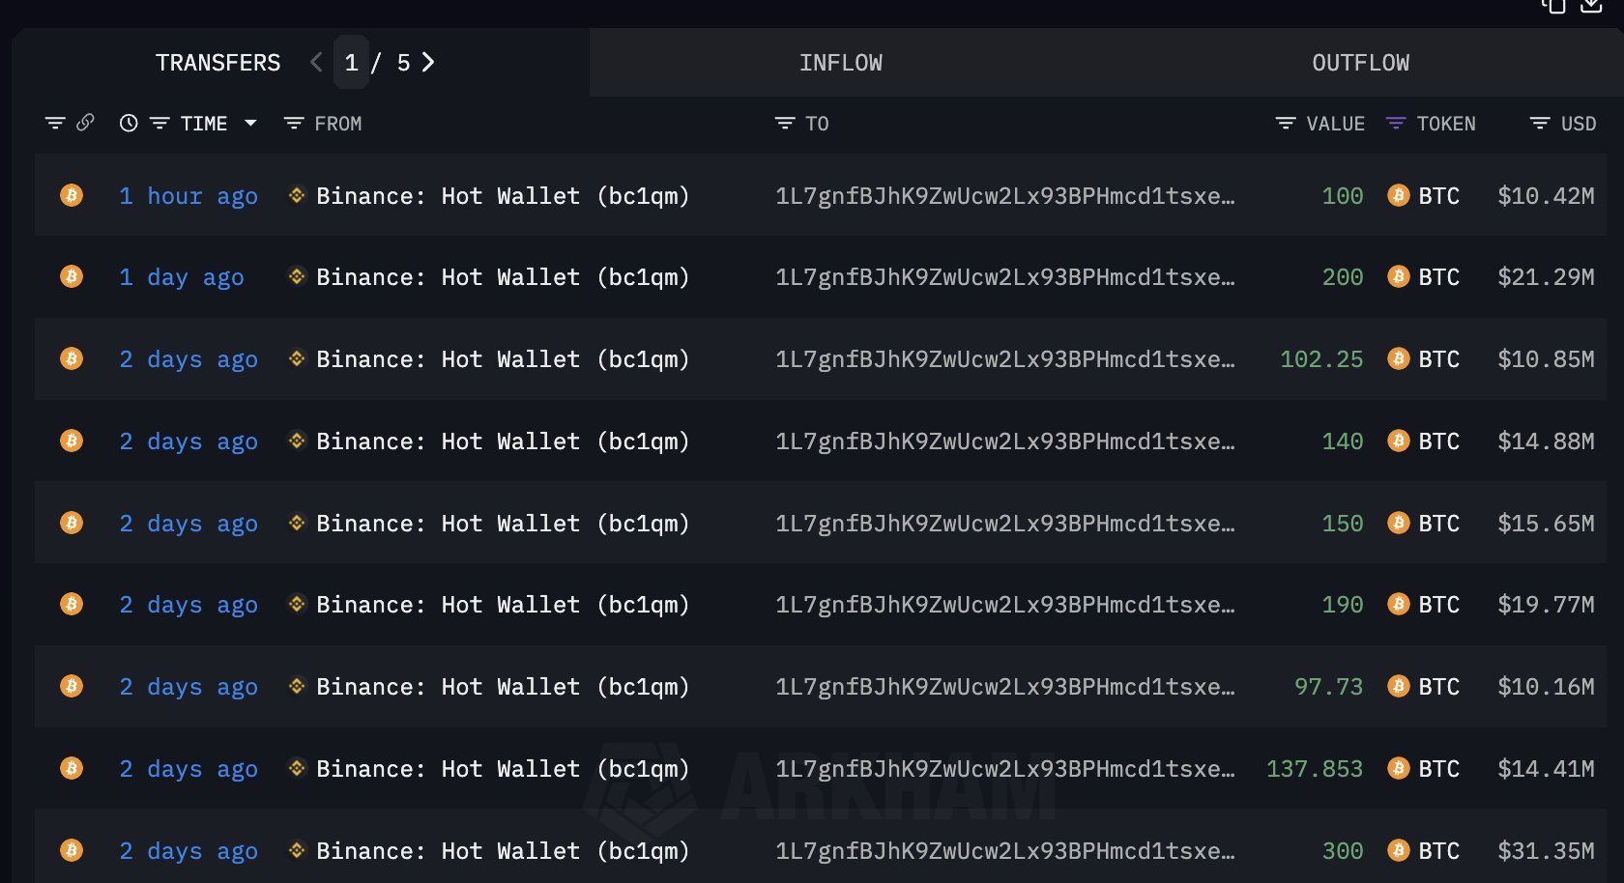The image size is (1624, 883).
Task: Open recipient address of the 300 BTC transfer
Action: click(x=1004, y=851)
